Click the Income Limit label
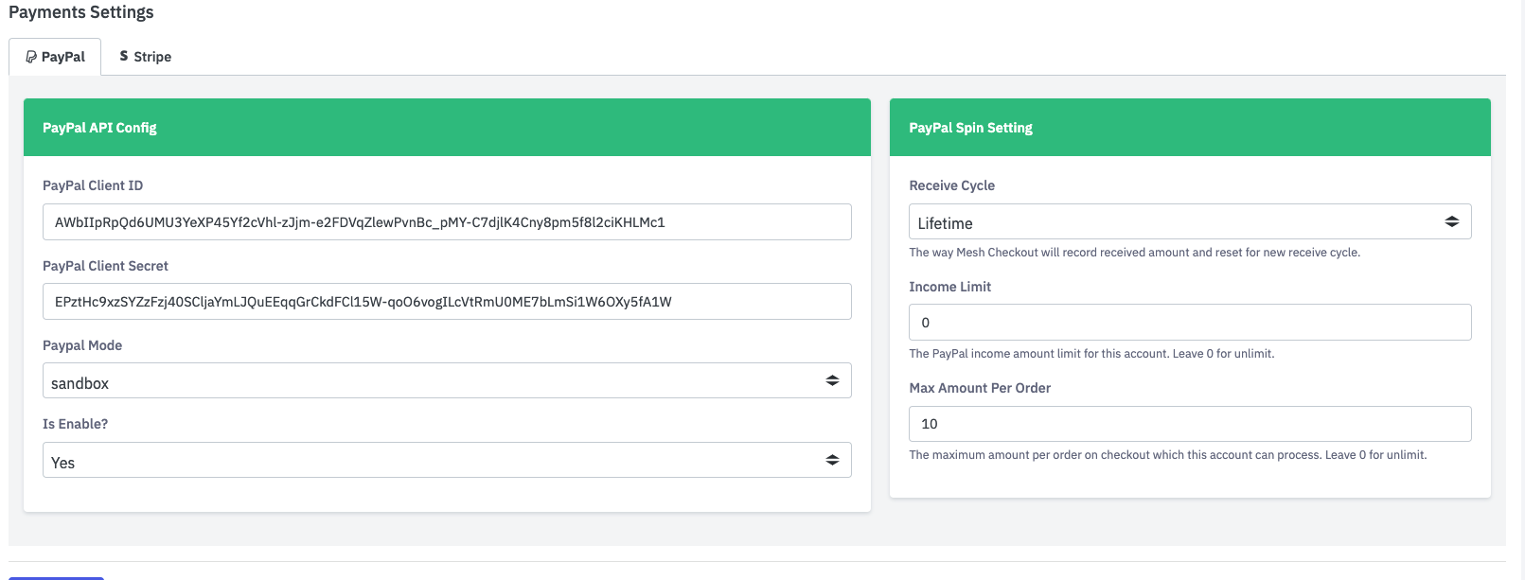Viewport: 1525px width, 580px height. 949,287
